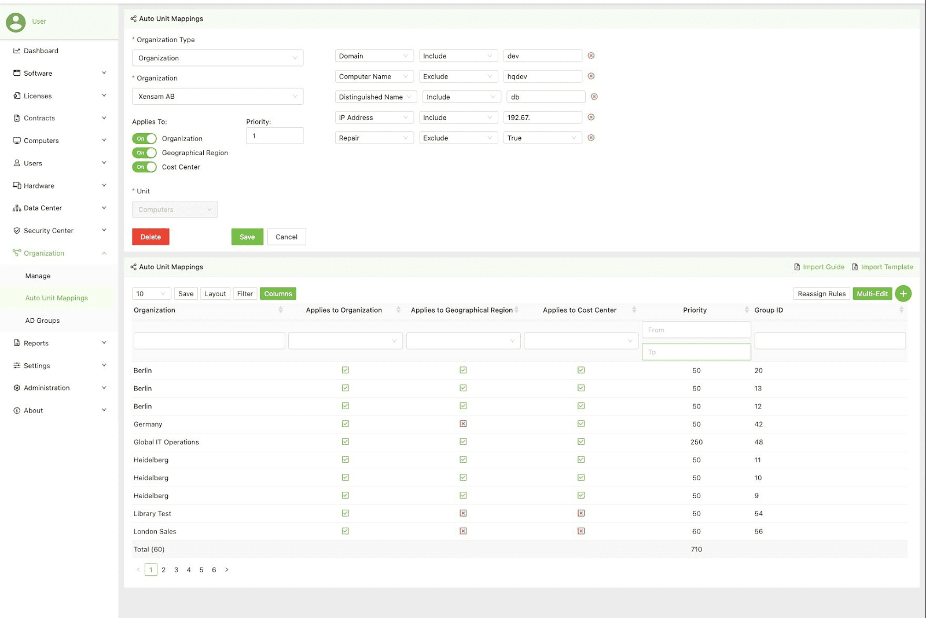Click the next page arrow
The width and height of the screenshot is (926, 618).
pyautogui.click(x=227, y=570)
